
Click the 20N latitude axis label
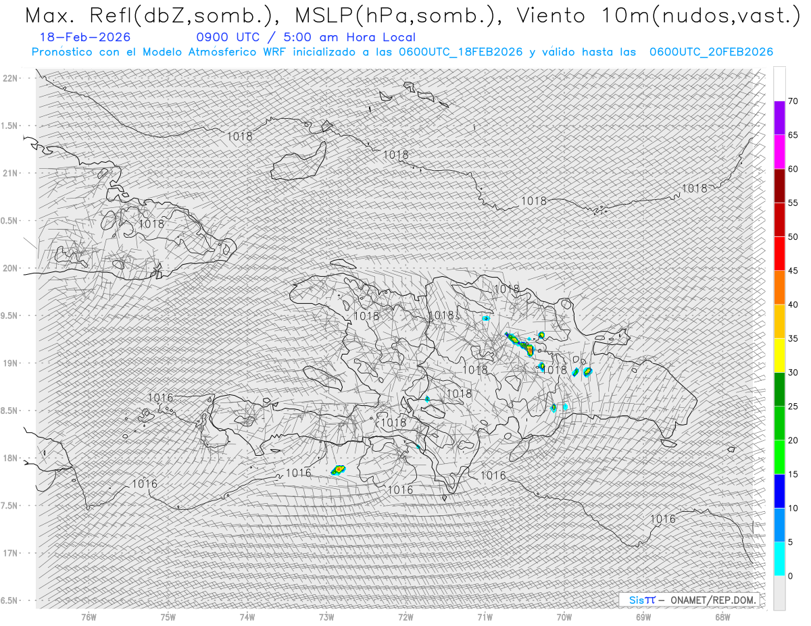[10, 268]
